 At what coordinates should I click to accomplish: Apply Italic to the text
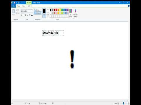[x=28, y=15]
